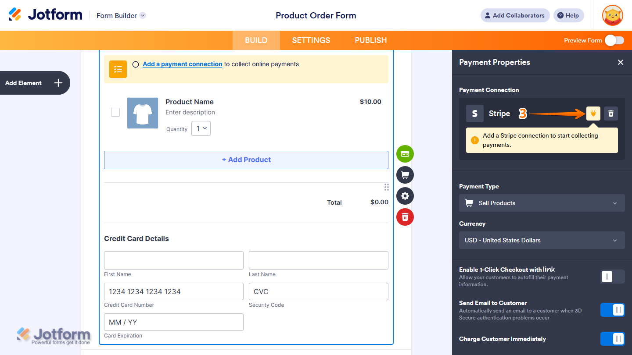Enable 1-Click Checkout with Link

click(612, 276)
